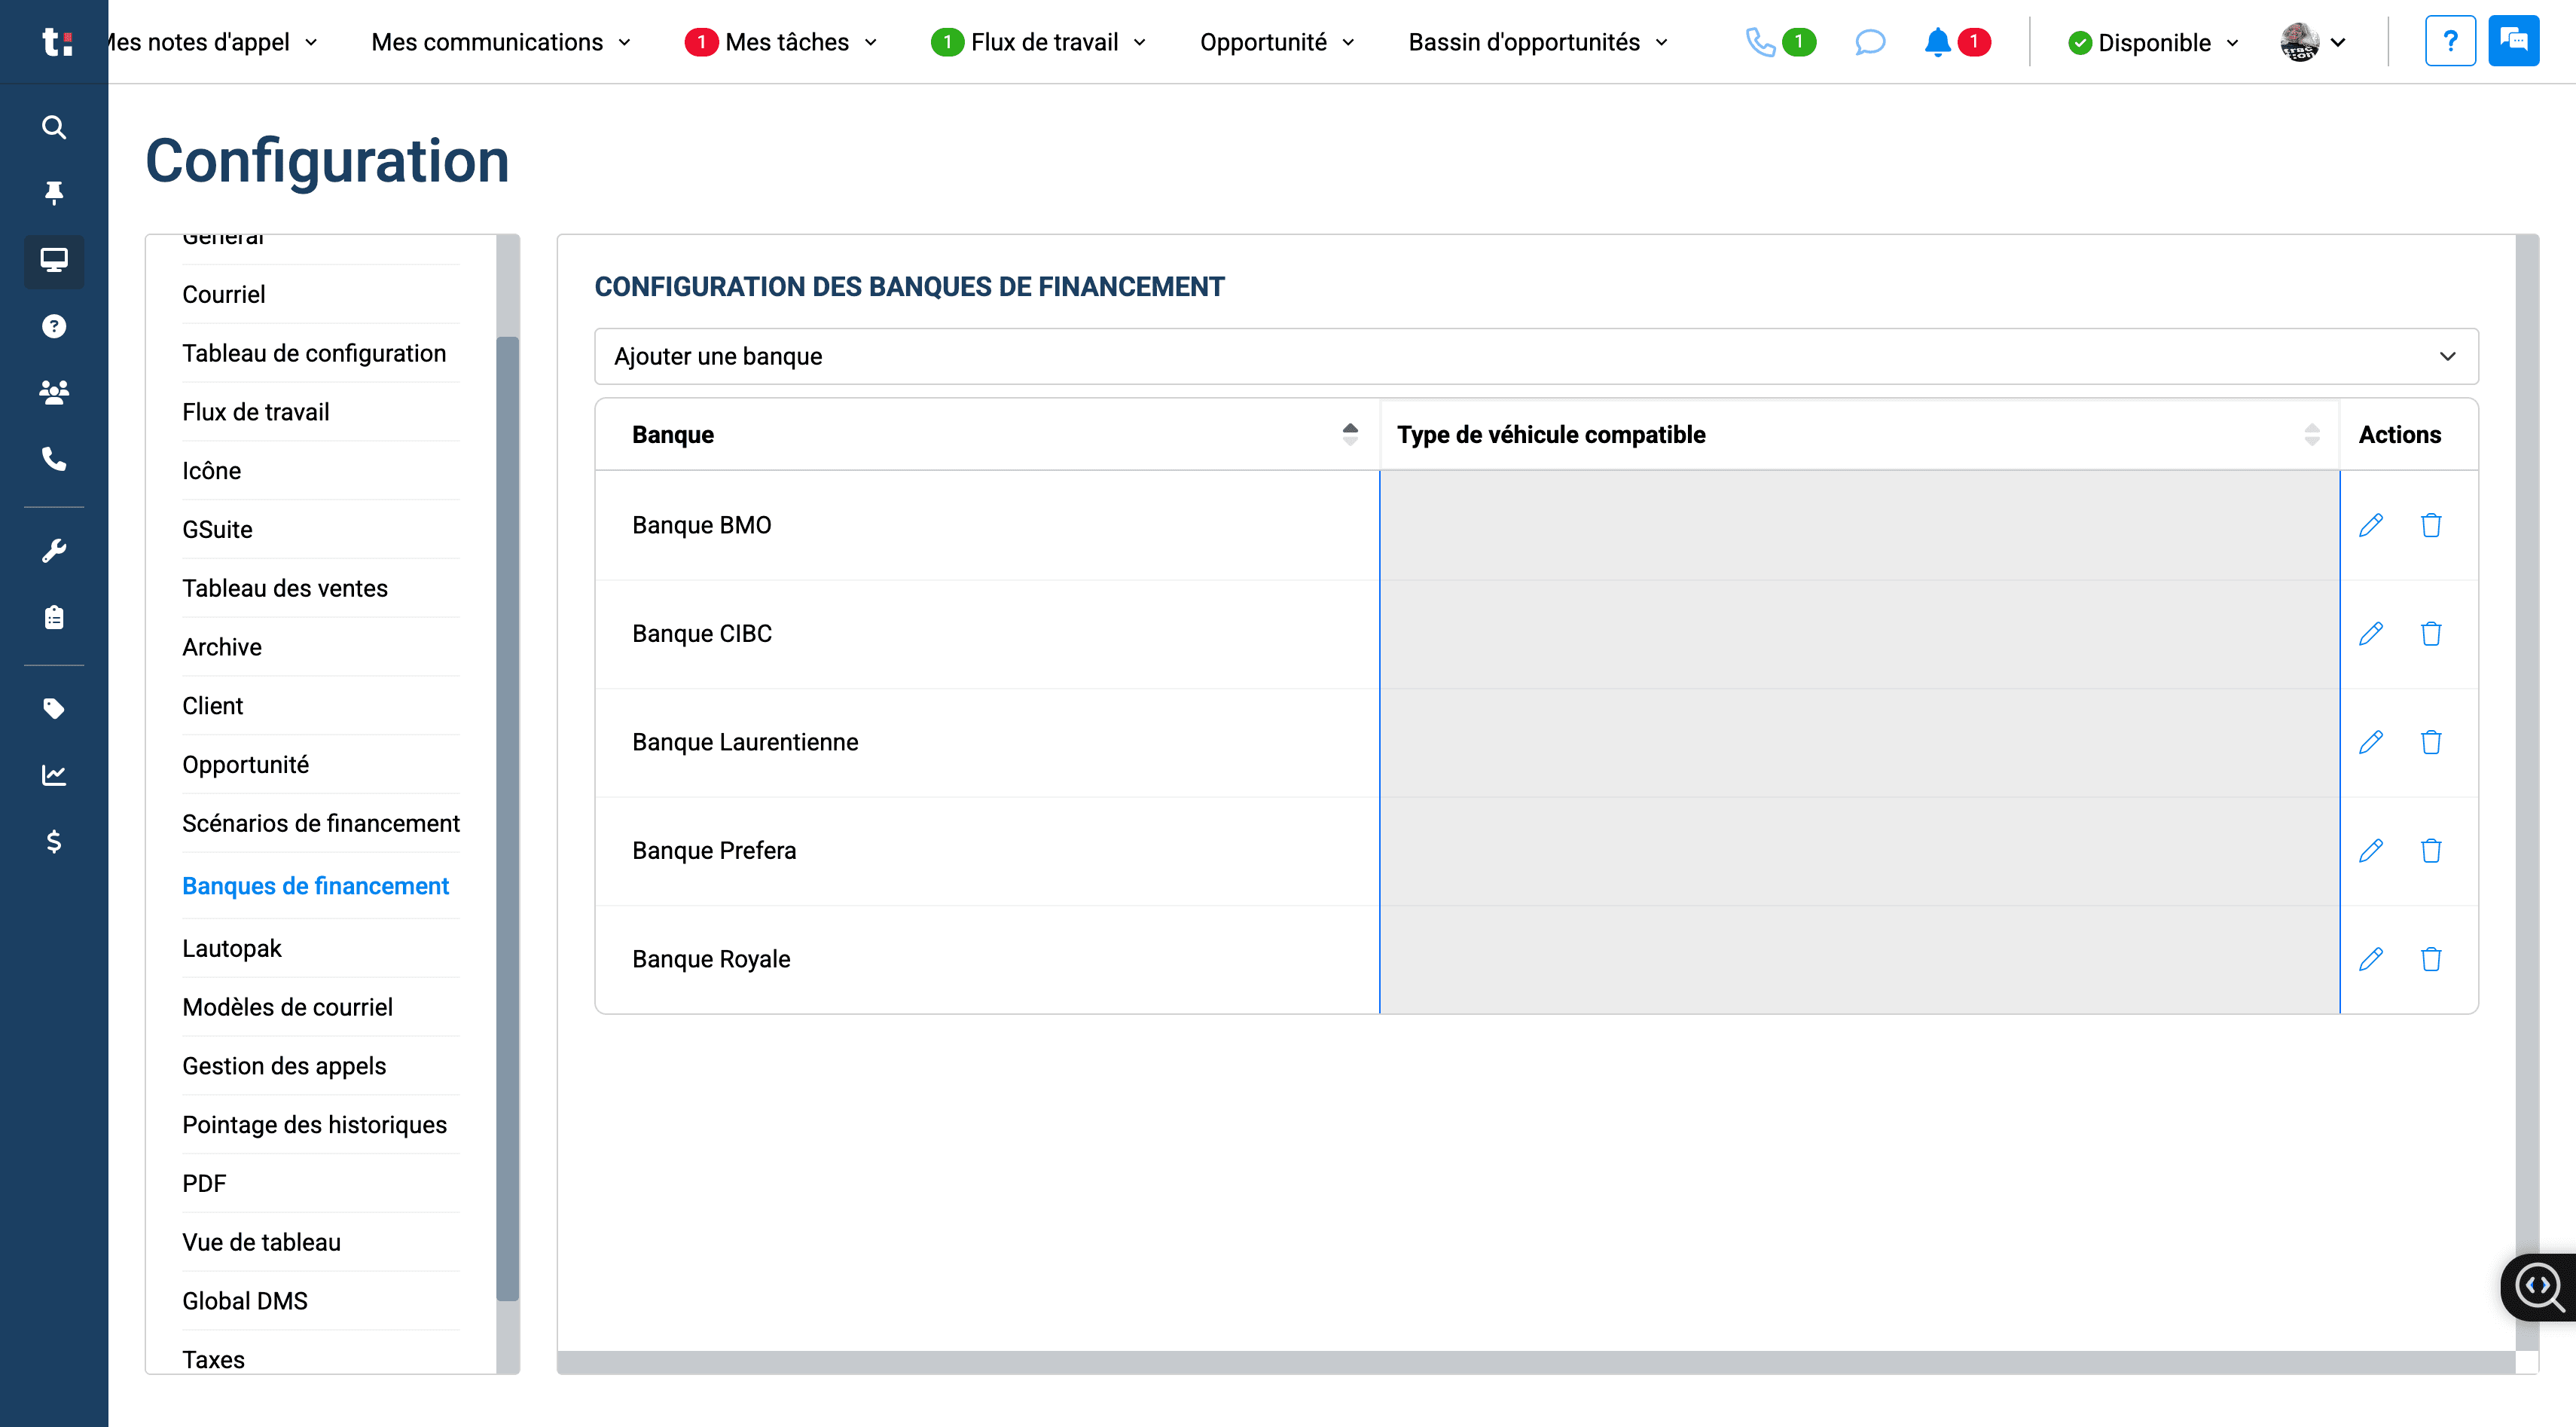Click the dollar sign icon in sidebar
Viewport: 2576px width, 1427px height.
[54, 841]
